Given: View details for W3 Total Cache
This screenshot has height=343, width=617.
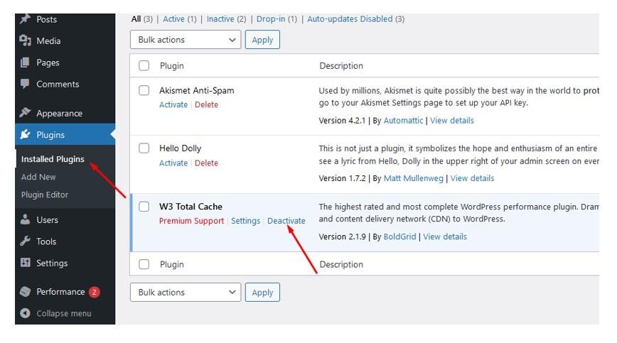Looking at the screenshot, I should point(445,236).
